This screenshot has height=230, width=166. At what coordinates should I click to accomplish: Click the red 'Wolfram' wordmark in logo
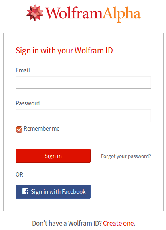(74, 13)
